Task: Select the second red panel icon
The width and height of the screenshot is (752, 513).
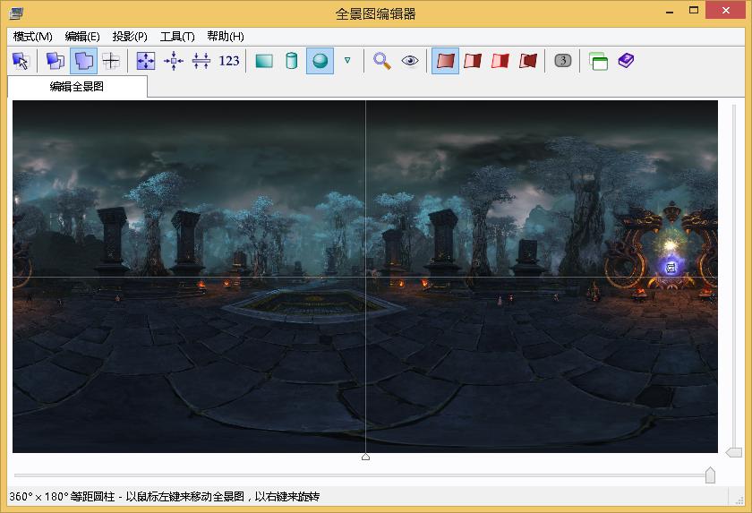Action: point(473,61)
